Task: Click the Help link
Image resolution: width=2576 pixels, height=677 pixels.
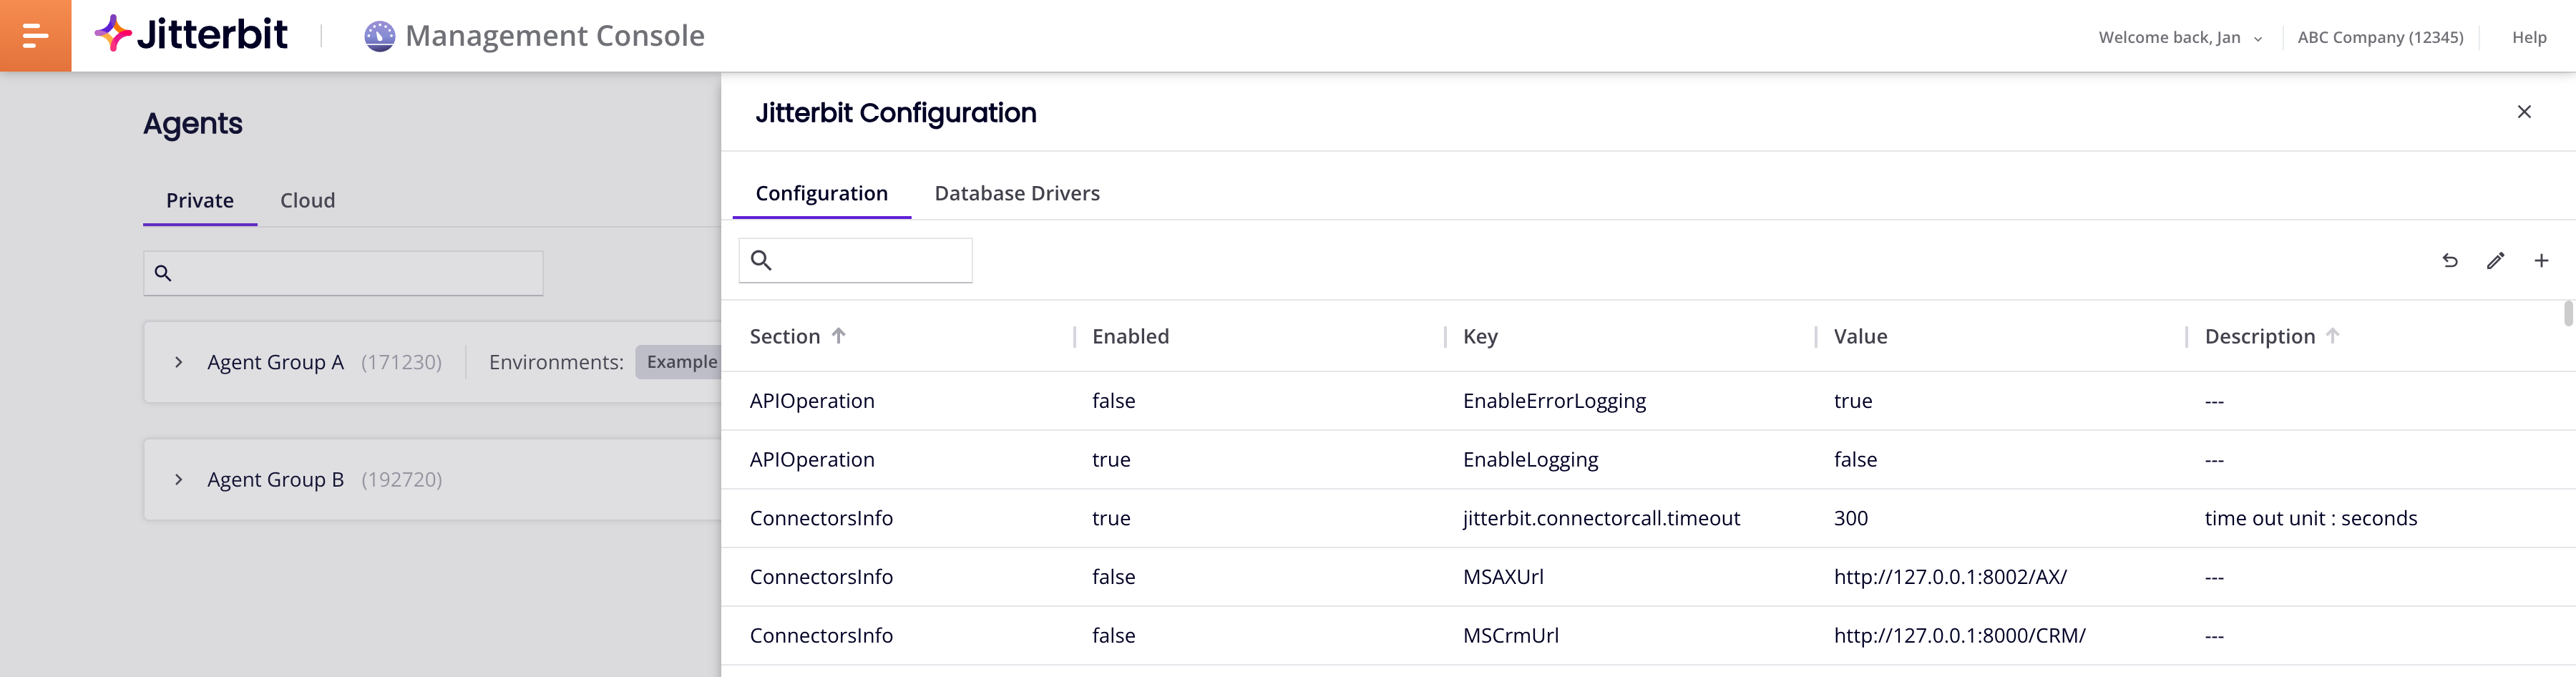Action: [2529, 37]
